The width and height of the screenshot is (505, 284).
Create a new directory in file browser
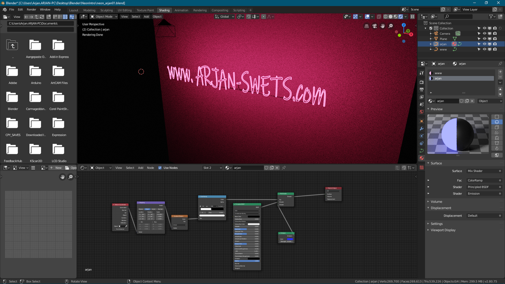click(x=48, y=17)
